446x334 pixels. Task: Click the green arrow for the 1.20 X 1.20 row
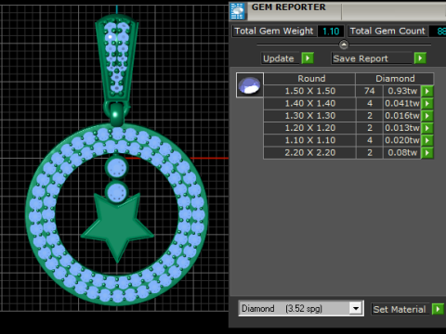[x=427, y=128]
